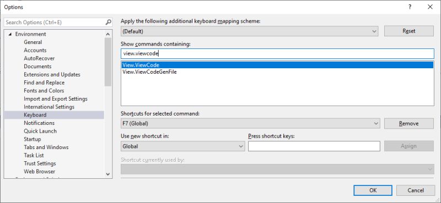Screen dimensions: 441x203
Task: Click Reset button
Action: click(x=409, y=31)
